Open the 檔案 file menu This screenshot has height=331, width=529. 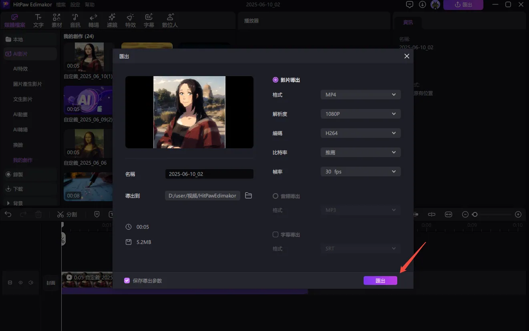[x=61, y=5]
